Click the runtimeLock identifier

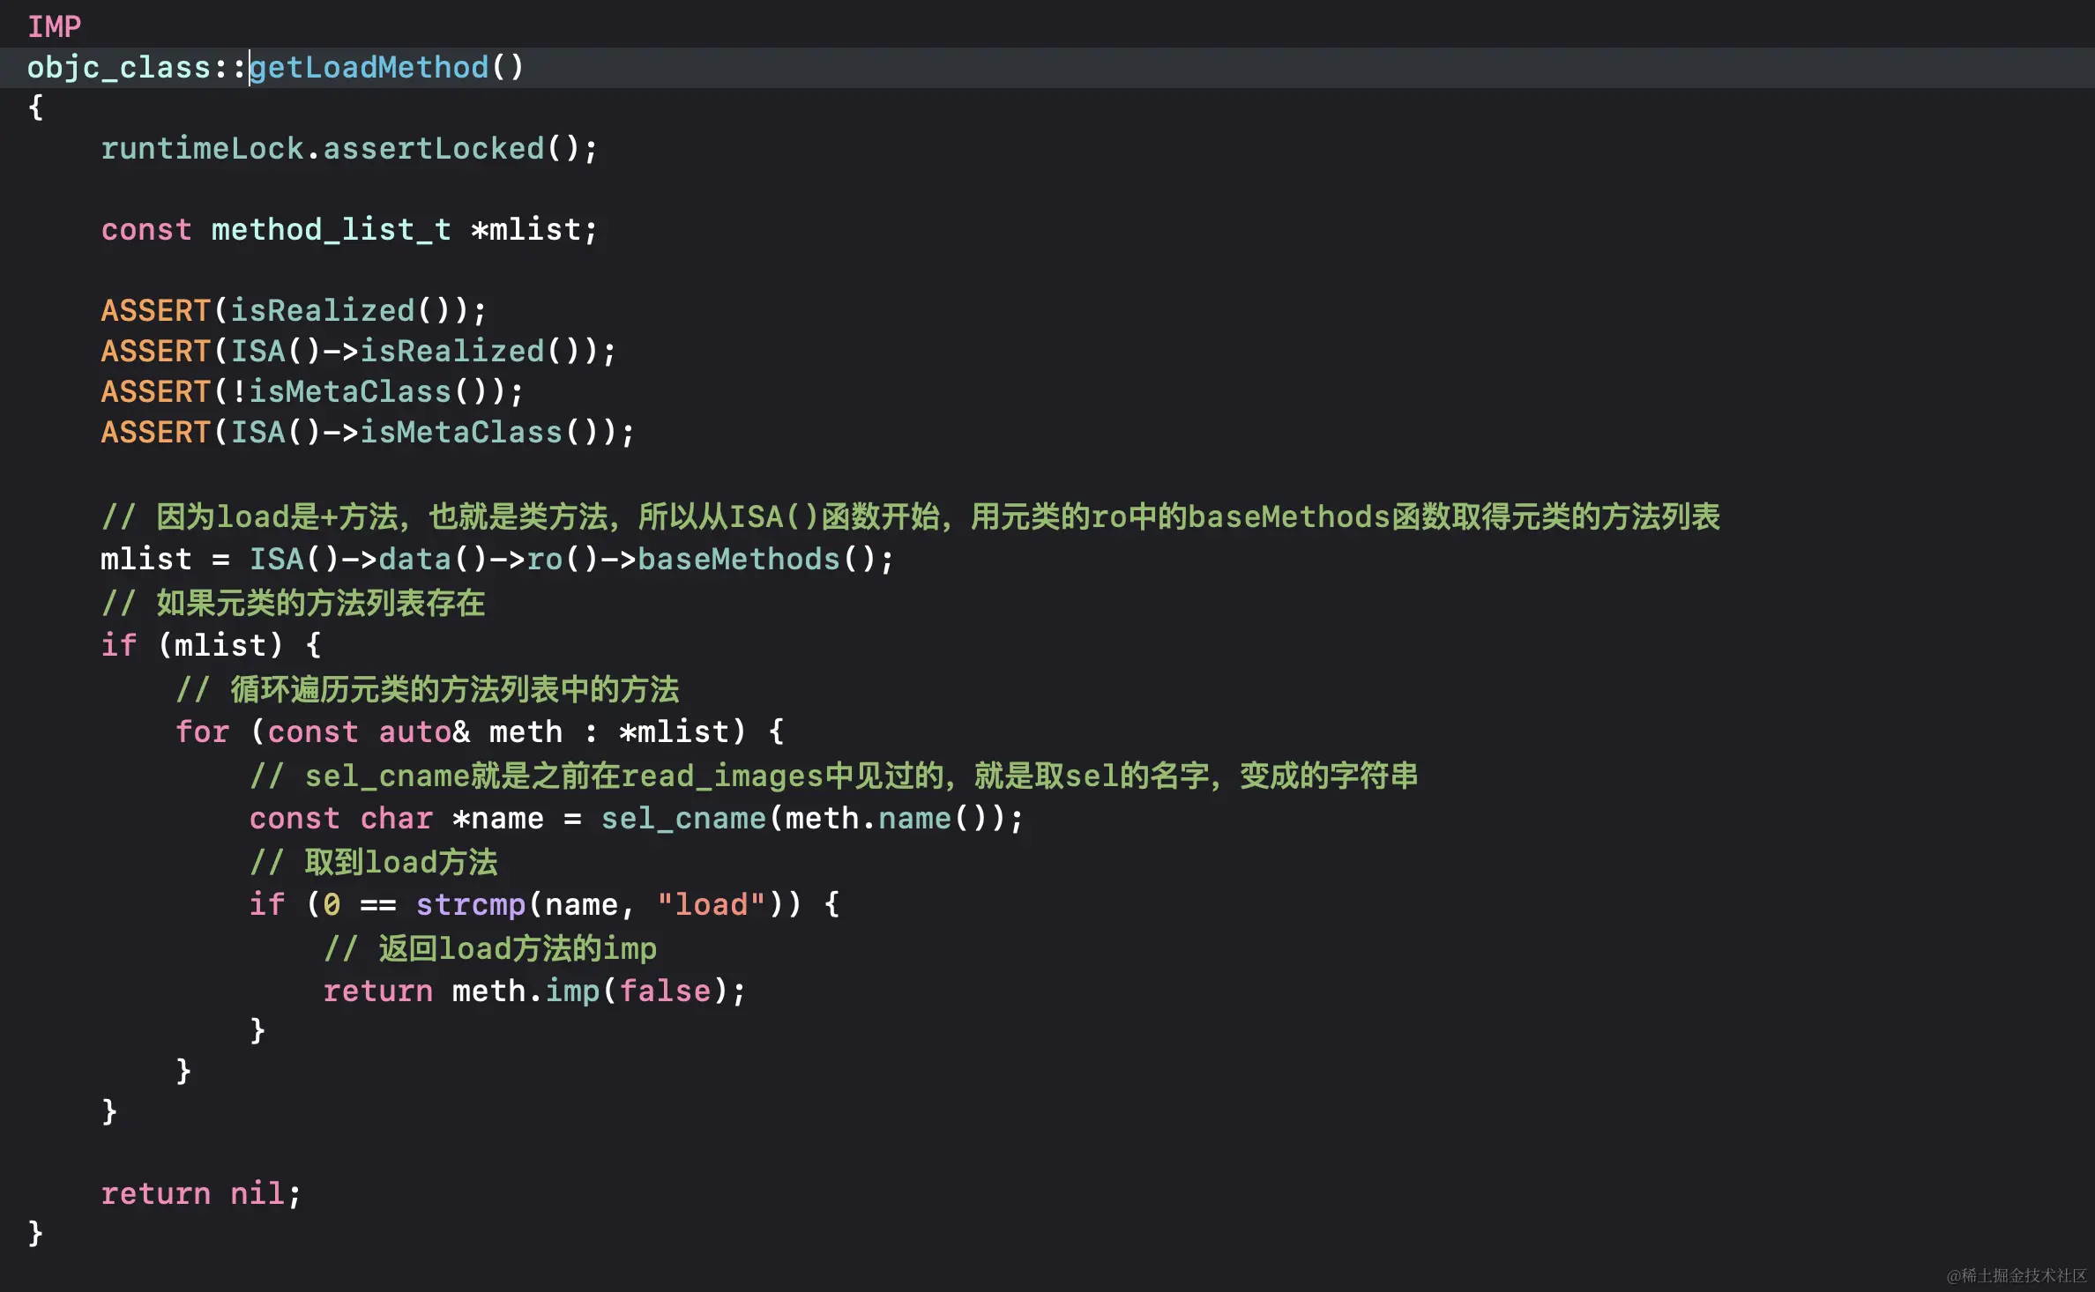[203, 147]
